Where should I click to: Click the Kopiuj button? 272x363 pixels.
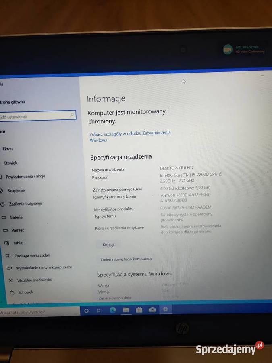point(108,245)
